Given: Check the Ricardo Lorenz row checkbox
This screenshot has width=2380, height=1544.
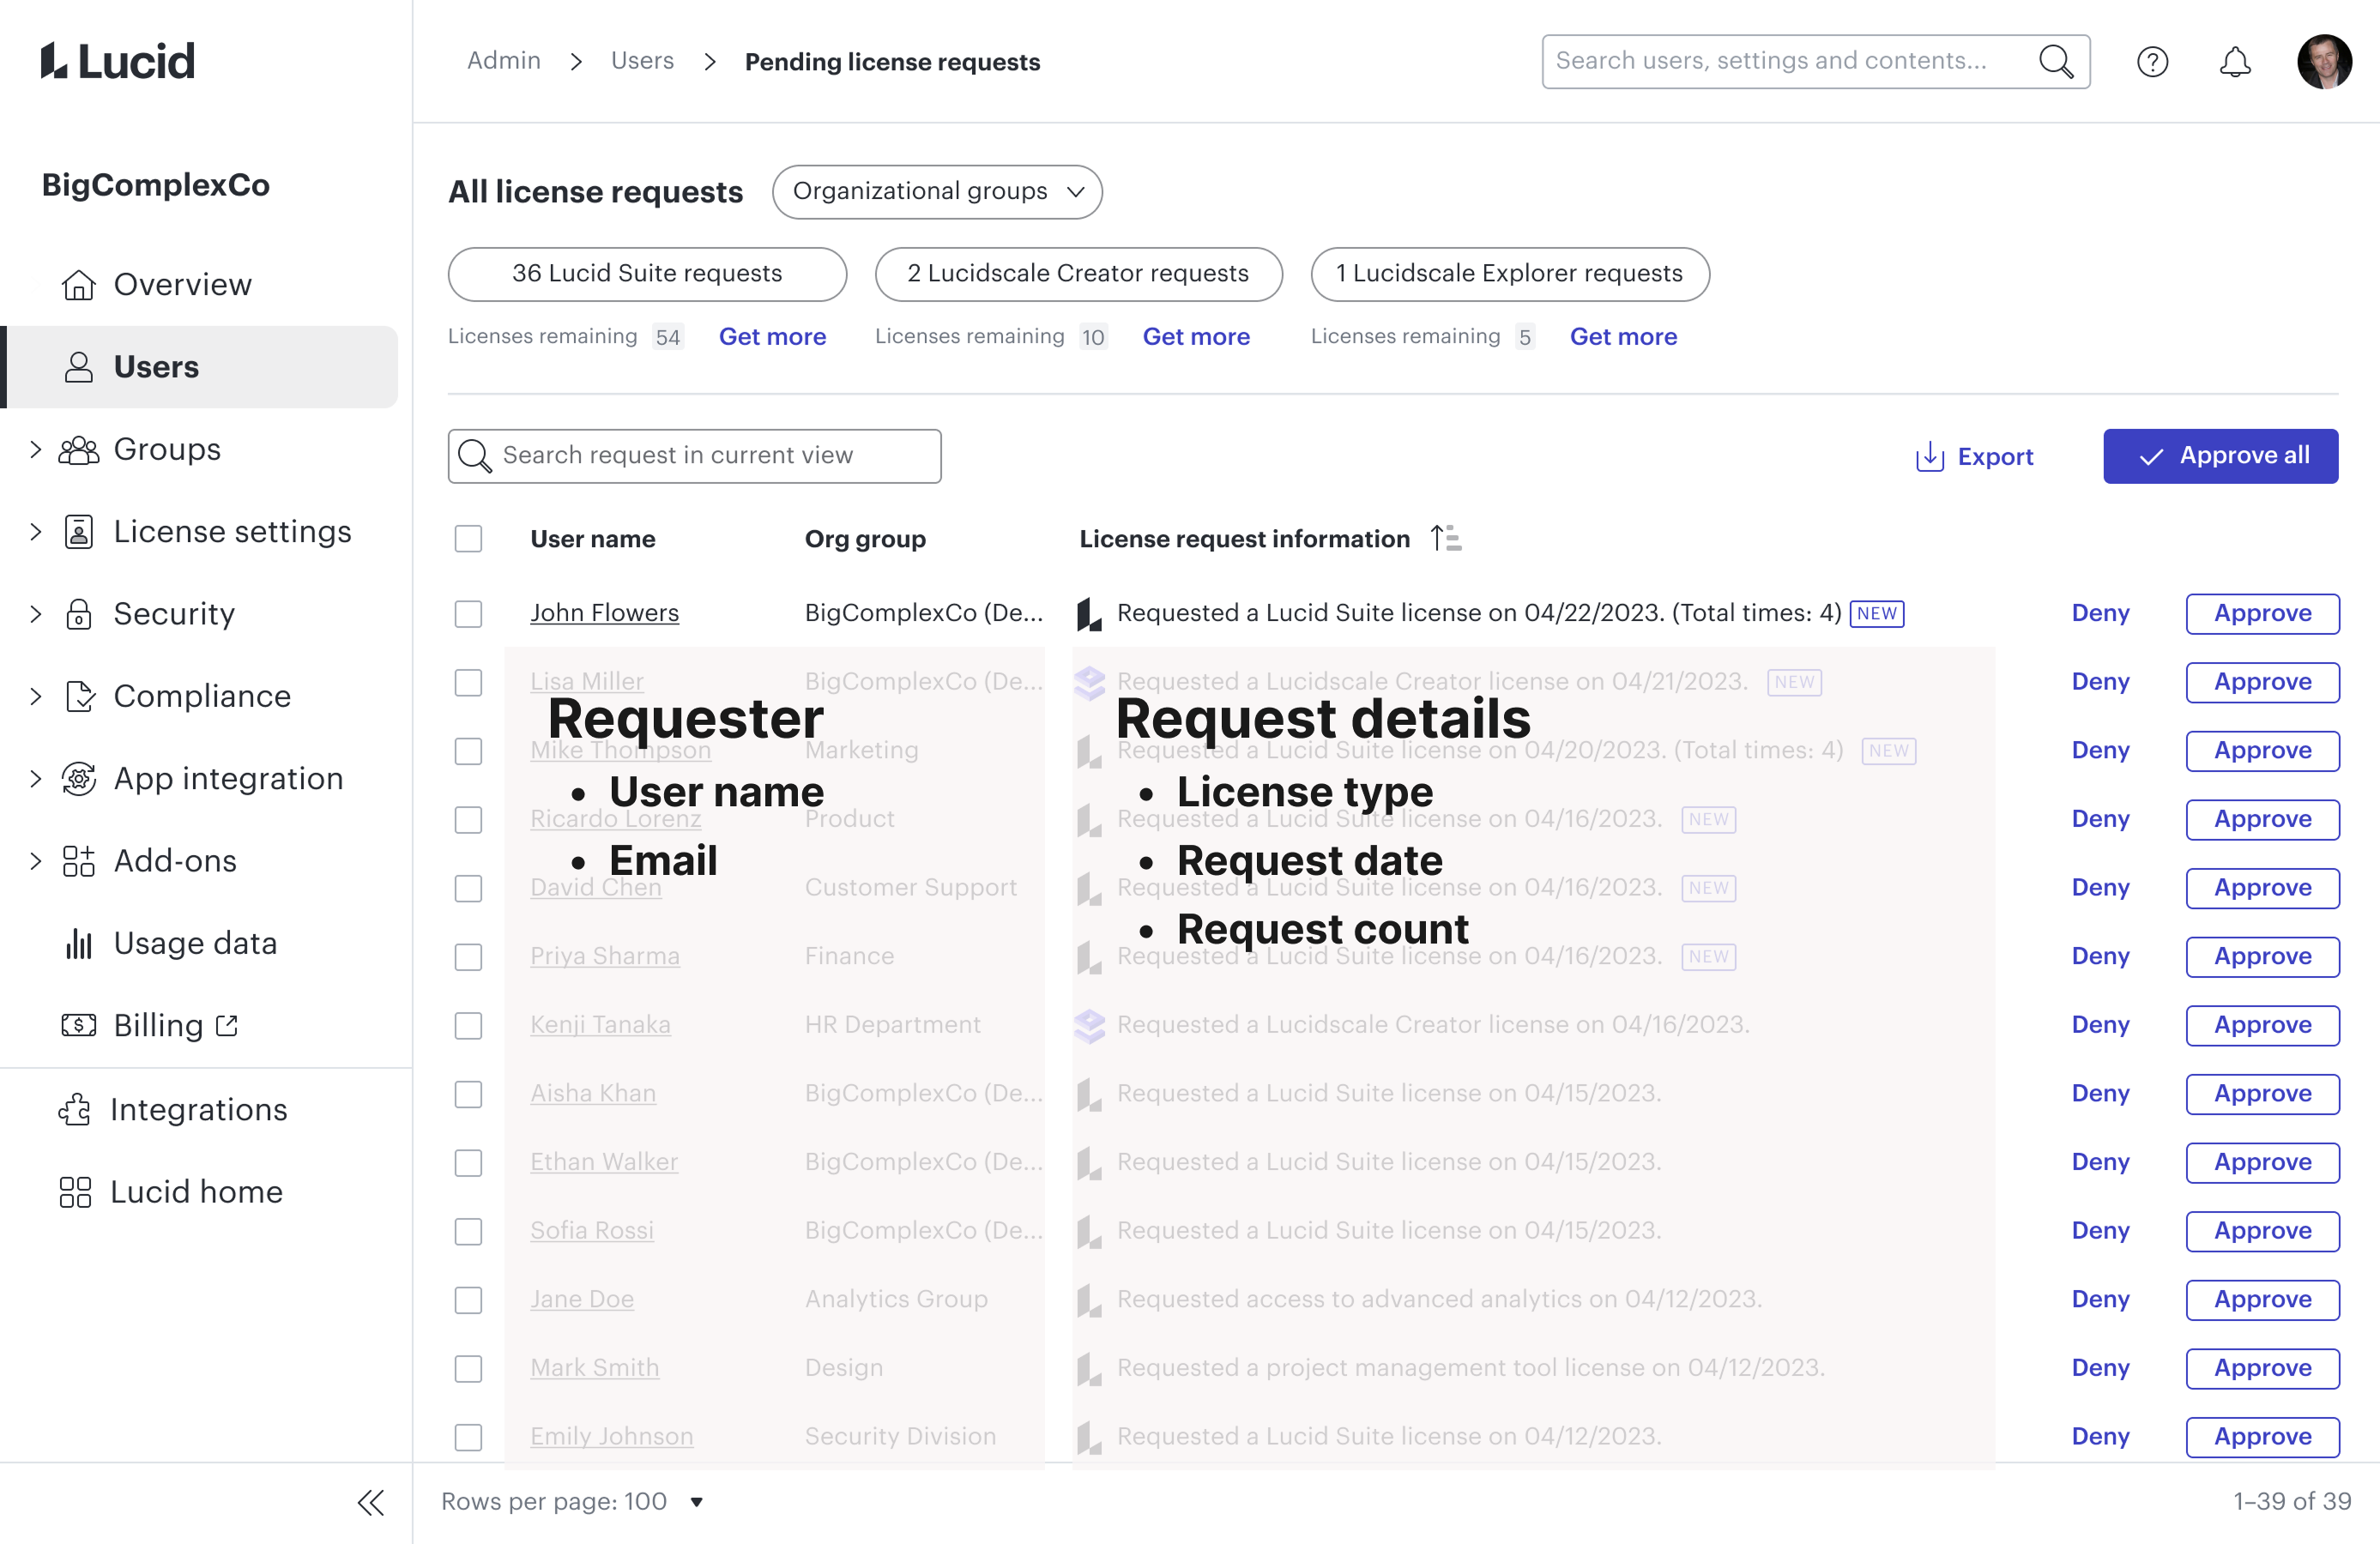Looking at the screenshot, I should coord(468,820).
